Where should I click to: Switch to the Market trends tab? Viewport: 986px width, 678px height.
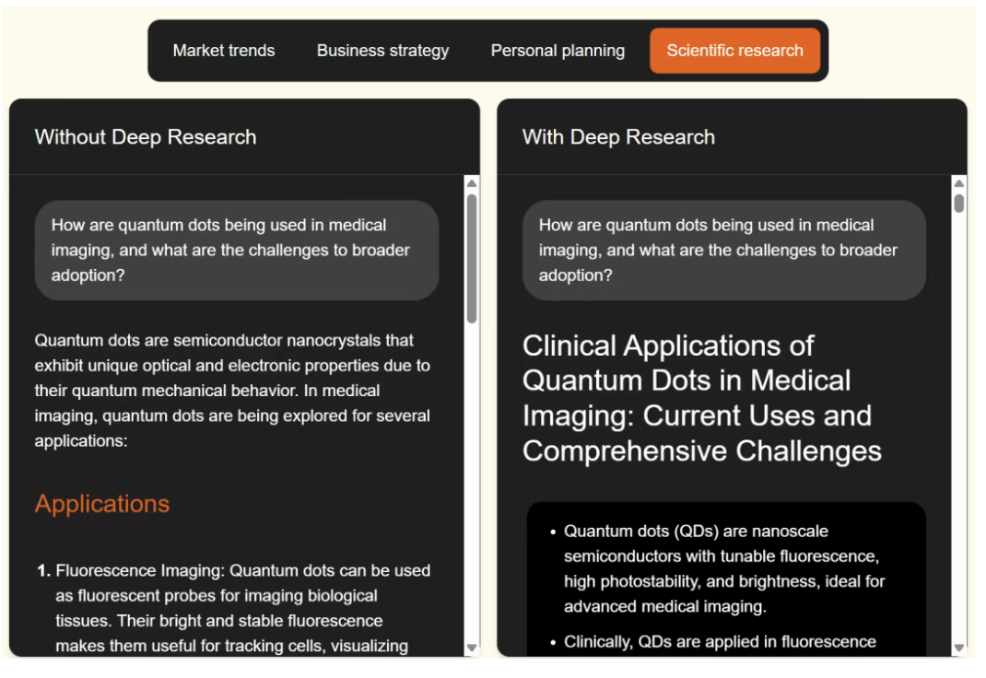[224, 51]
